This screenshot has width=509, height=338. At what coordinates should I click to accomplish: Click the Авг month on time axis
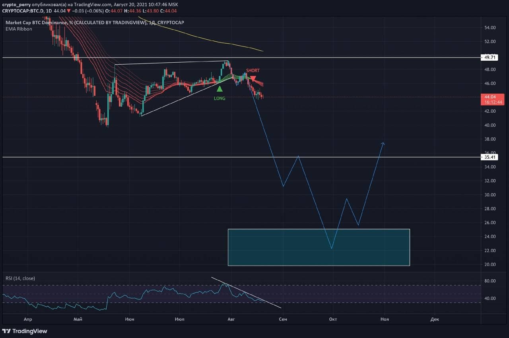coord(231,319)
